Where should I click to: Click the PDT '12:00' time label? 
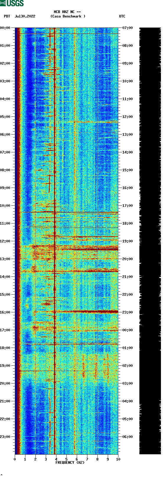click(5, 241)
